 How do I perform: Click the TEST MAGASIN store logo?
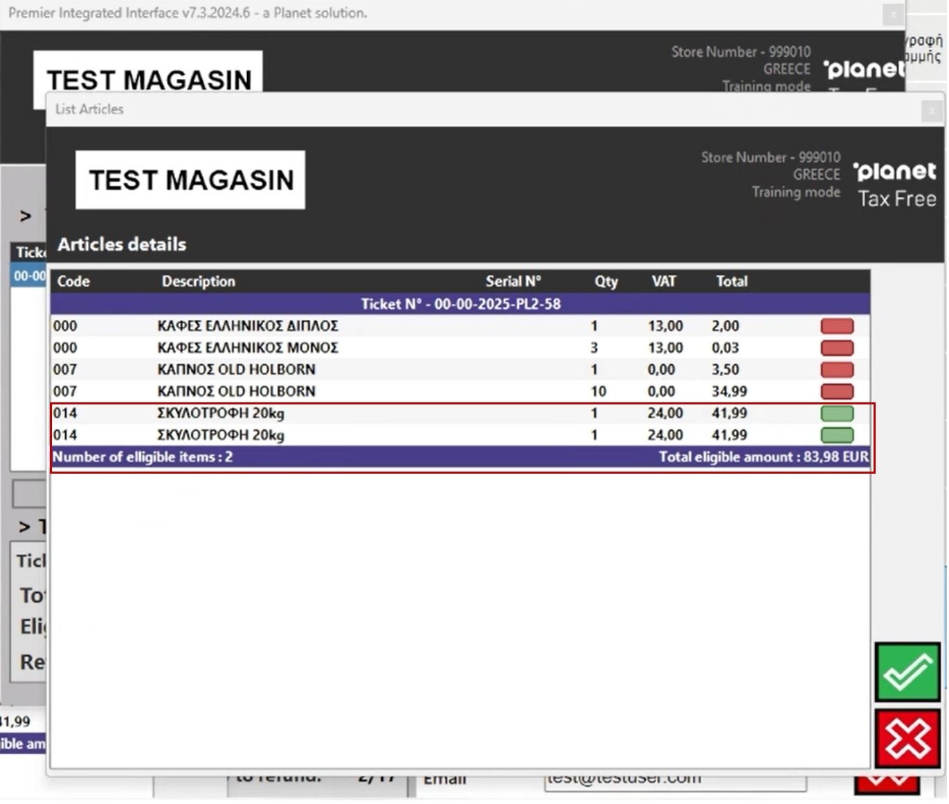tap(190, 180)
